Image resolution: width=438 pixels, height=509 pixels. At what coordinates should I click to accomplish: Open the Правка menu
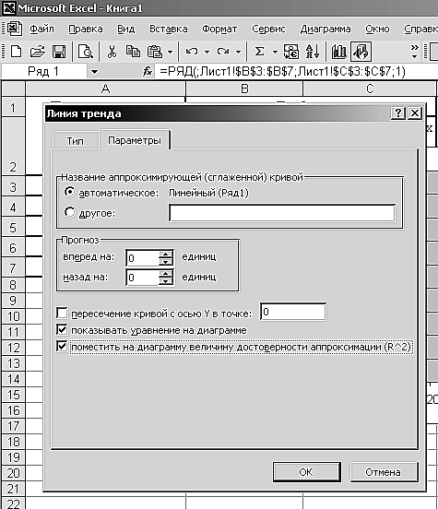click(86, 29)
